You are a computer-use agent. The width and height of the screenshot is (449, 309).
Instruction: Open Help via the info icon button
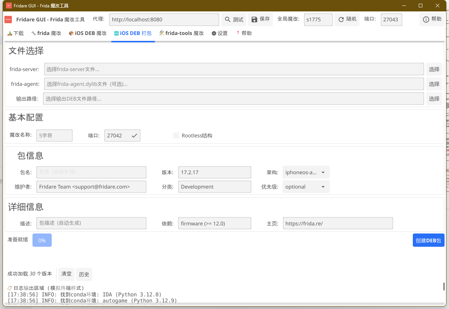pos(432,20)
